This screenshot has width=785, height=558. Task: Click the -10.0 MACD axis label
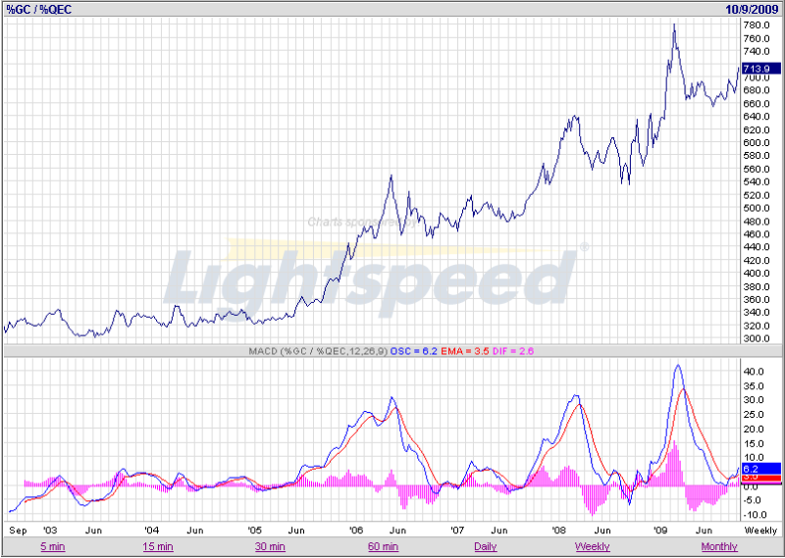pos(754,516)
